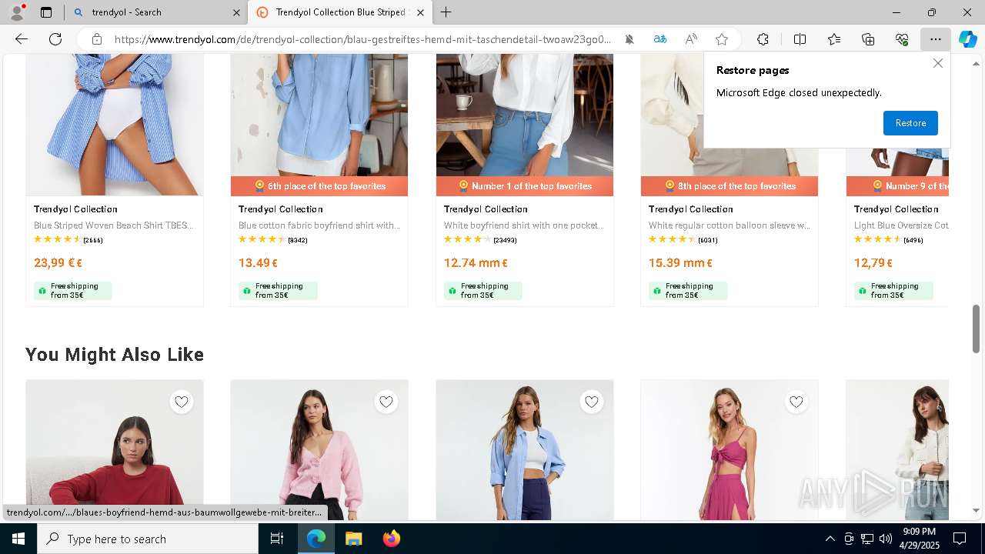Favorite the pink cardigan product
This screenshot has width=985, height=554.
pyautogui.click(x=386, y=402)
